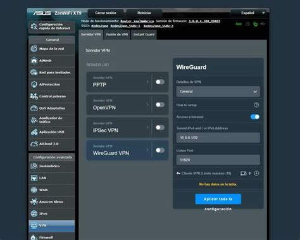The width and height of the screenshot is (300, 240).
Task: Select the VPN sidebar icon
Action: pyautogui.click(x=34, y=225)
